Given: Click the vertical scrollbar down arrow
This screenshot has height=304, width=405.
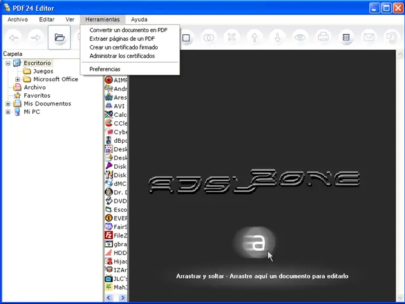Looking at the screenshot, I should [400, 298].
